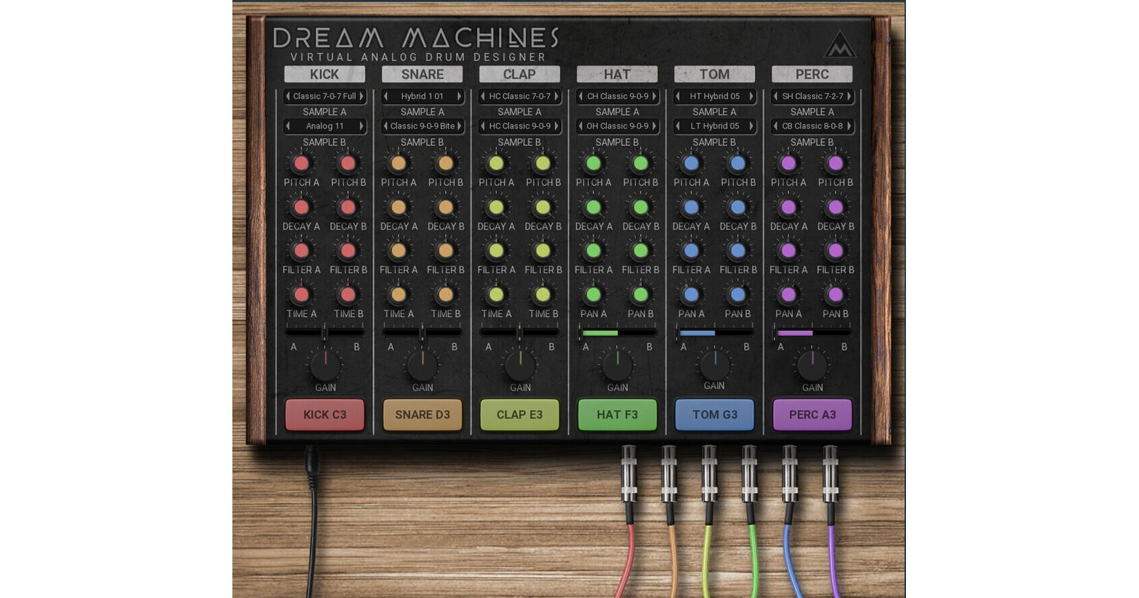
Task: Trigger the PERC A3 pad
Action: (x=812, y=415)
